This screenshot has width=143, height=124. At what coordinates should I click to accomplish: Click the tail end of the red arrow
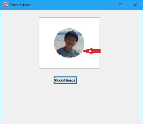coord(100,51)
